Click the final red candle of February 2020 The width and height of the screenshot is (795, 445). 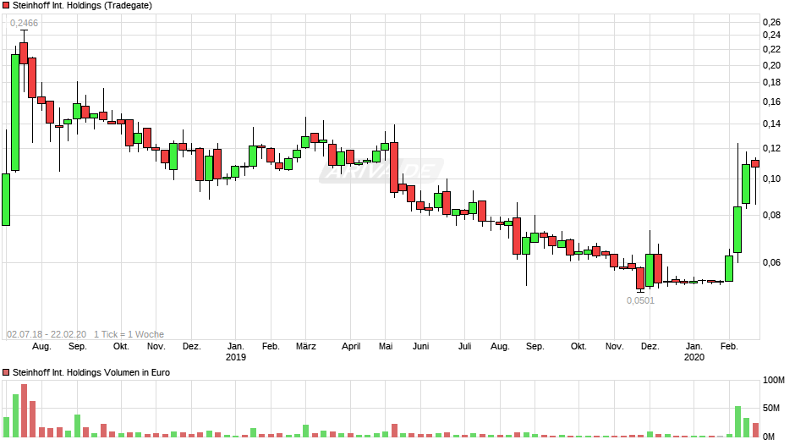pyautogui.click(x=755, y=163)
